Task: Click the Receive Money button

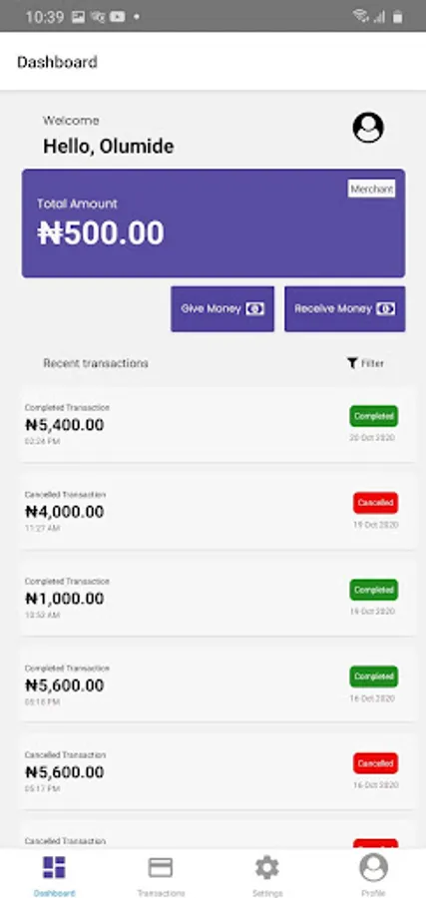Action: point(345,308)
